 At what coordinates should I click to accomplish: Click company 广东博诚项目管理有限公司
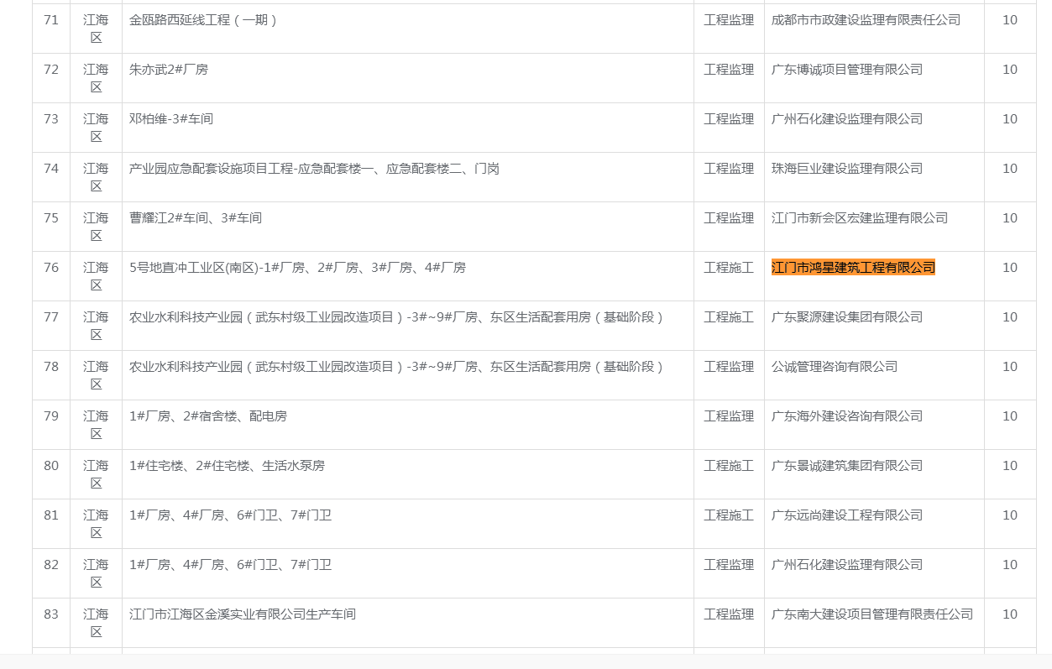click(847, 70)
